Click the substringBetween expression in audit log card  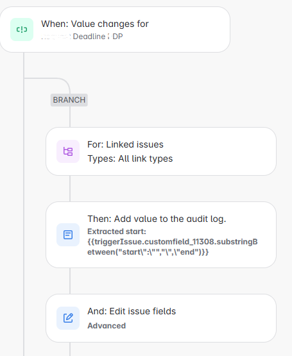tap(173, 247)
